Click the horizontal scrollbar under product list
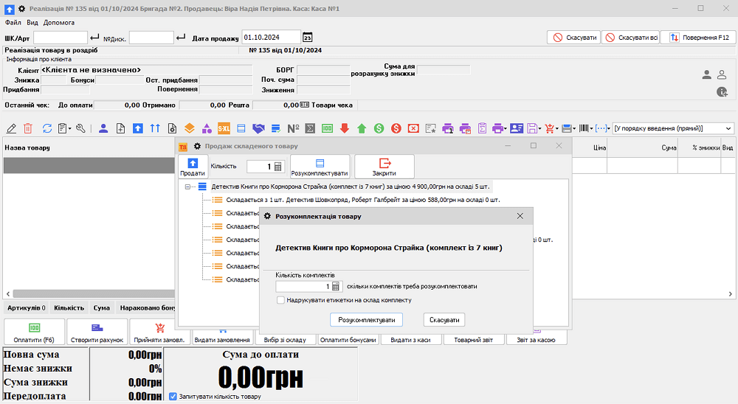 pos(89,293)
